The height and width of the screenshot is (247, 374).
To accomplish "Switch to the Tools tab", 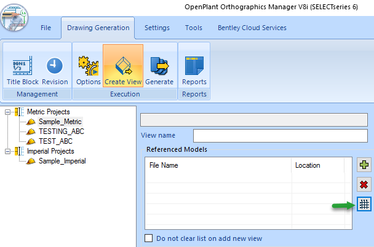I will 194,28.
